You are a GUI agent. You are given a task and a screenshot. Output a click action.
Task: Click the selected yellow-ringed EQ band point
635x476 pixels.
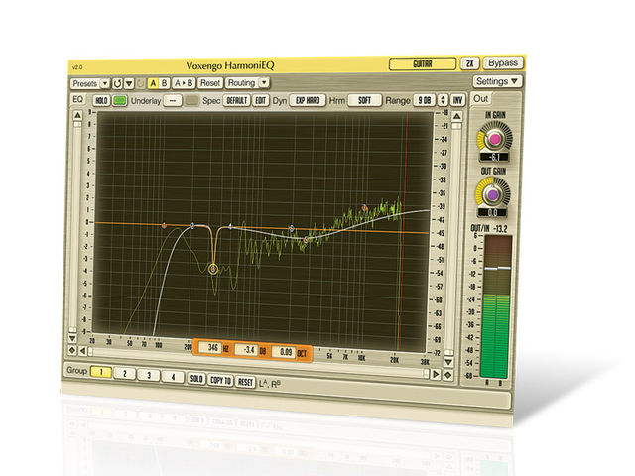[x=213, y=269]
